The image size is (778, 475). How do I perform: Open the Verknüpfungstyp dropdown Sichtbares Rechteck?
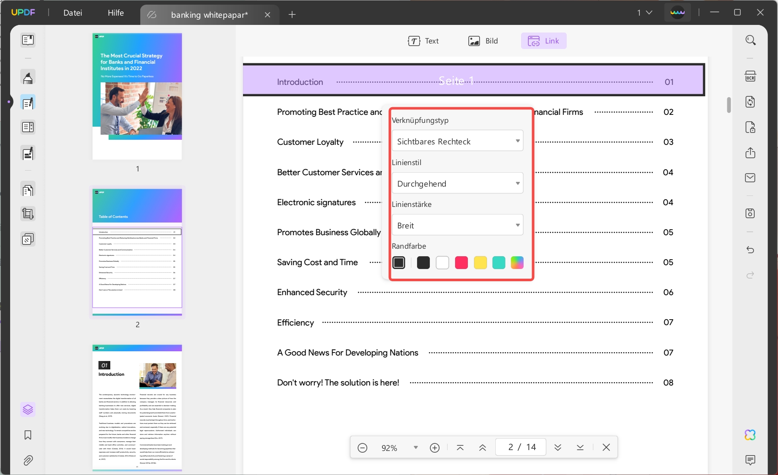458,141
